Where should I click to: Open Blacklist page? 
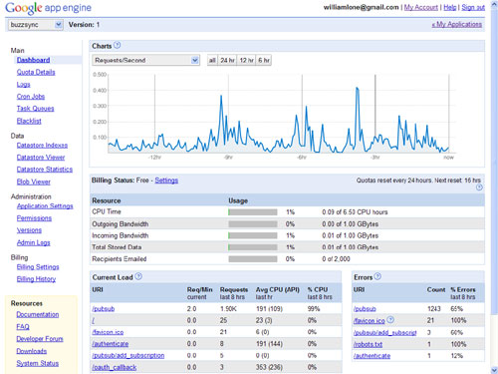pyautogui.click(x=29, y=121)
